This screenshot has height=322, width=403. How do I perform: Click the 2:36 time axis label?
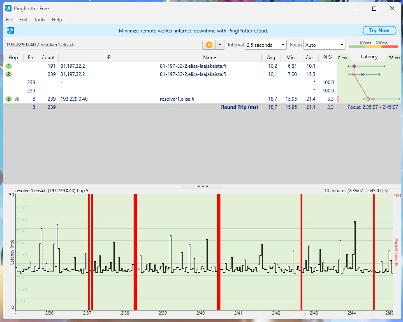pyautogui.click(x=49, y=313)
